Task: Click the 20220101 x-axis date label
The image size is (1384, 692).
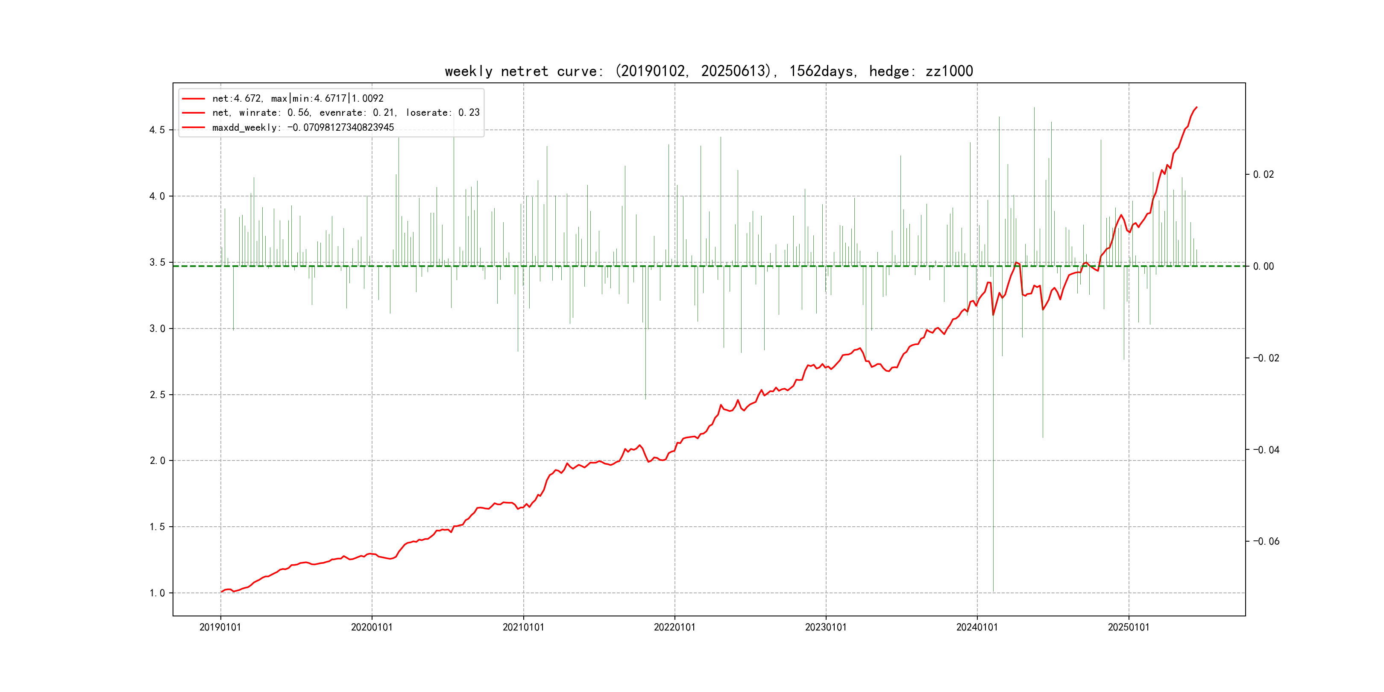Action: (674, 627)
